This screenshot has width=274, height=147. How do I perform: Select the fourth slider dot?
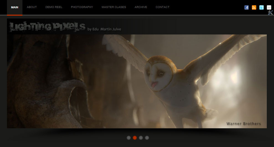147,138
